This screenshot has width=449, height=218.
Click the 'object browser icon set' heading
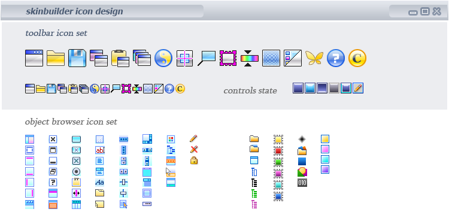[x=71, y=122]
